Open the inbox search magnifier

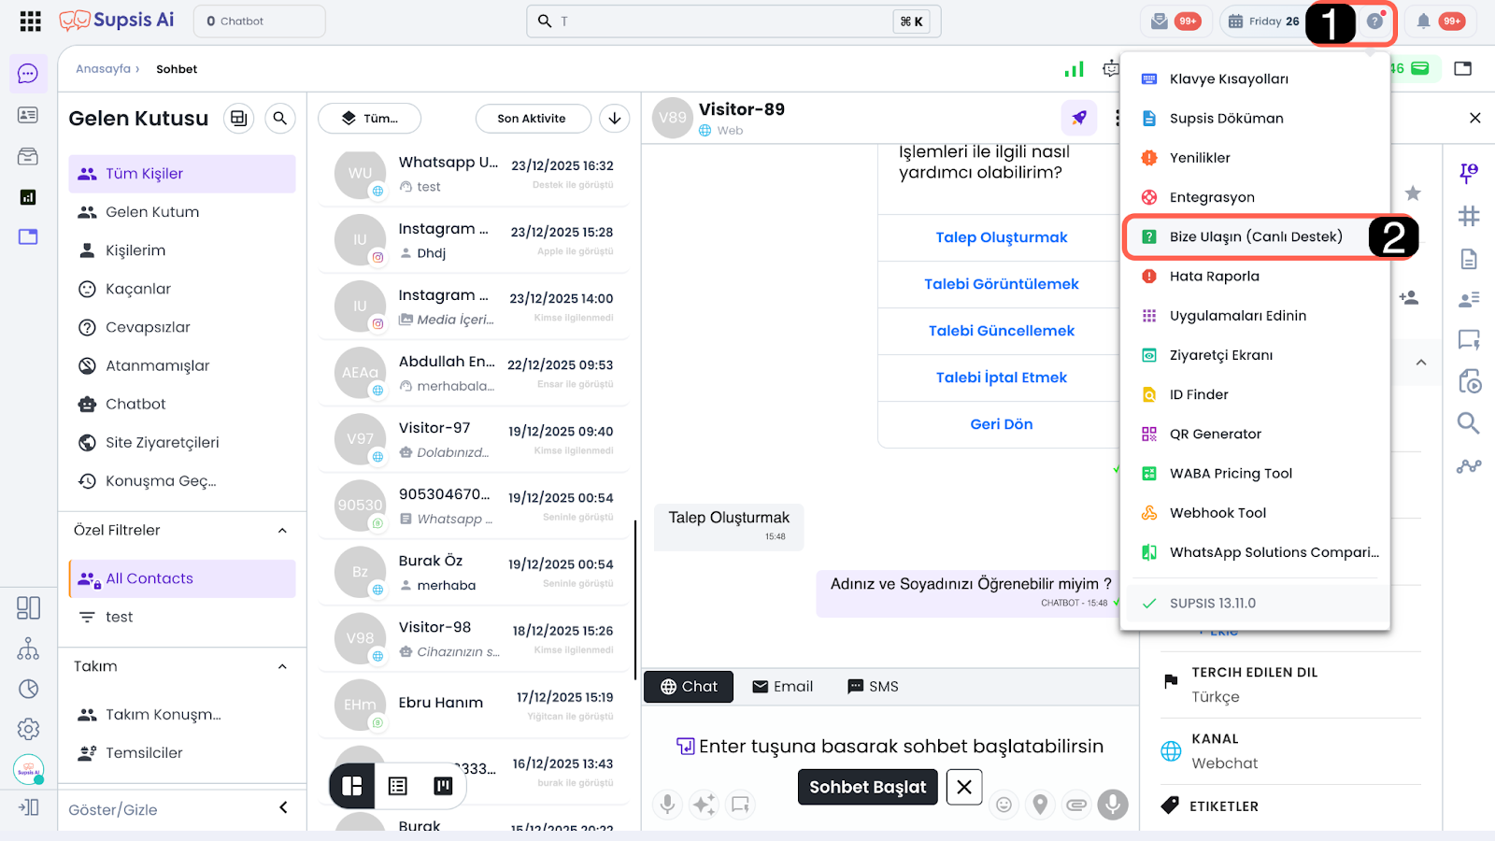click(279, 118)
